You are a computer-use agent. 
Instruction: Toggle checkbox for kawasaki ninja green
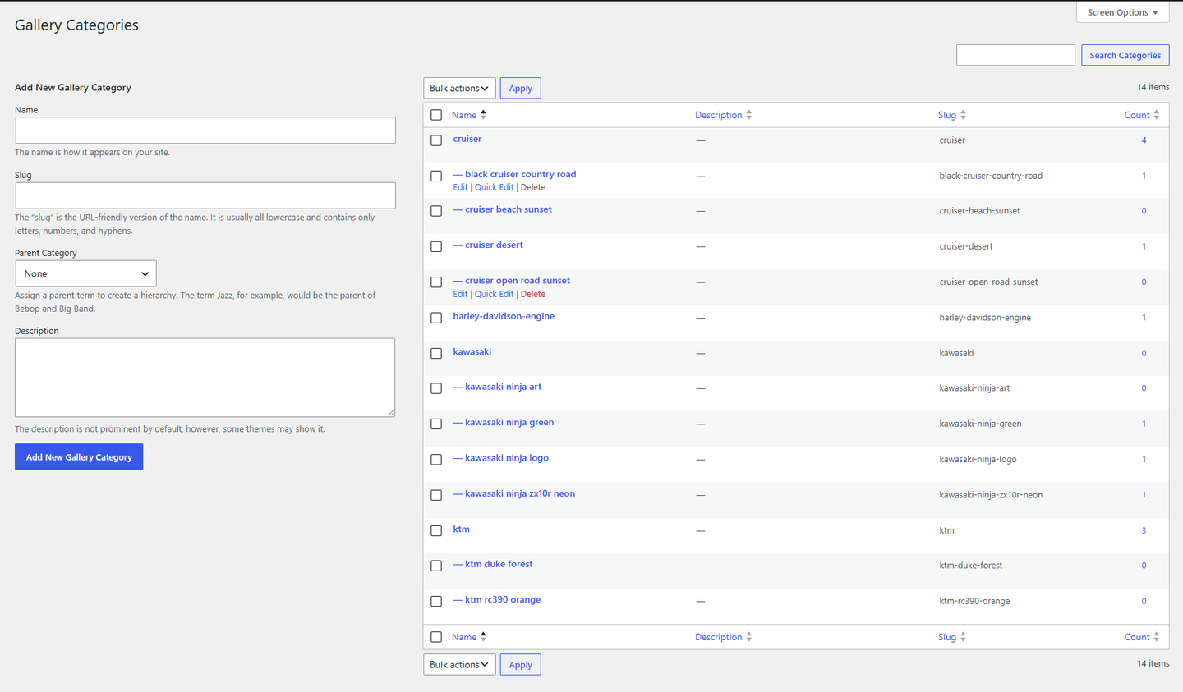pyautogui.click(x=436, y=424)
